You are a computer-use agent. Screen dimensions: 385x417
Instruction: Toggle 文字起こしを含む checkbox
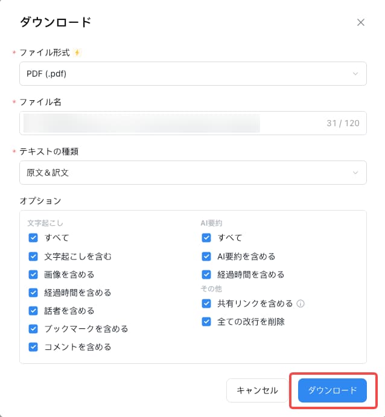pyautogui.click(x=33, y=256)
